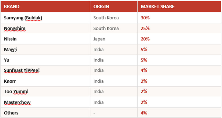
Task: Select South Korea origin in Samyang row
Action: [x=106, y=18]
